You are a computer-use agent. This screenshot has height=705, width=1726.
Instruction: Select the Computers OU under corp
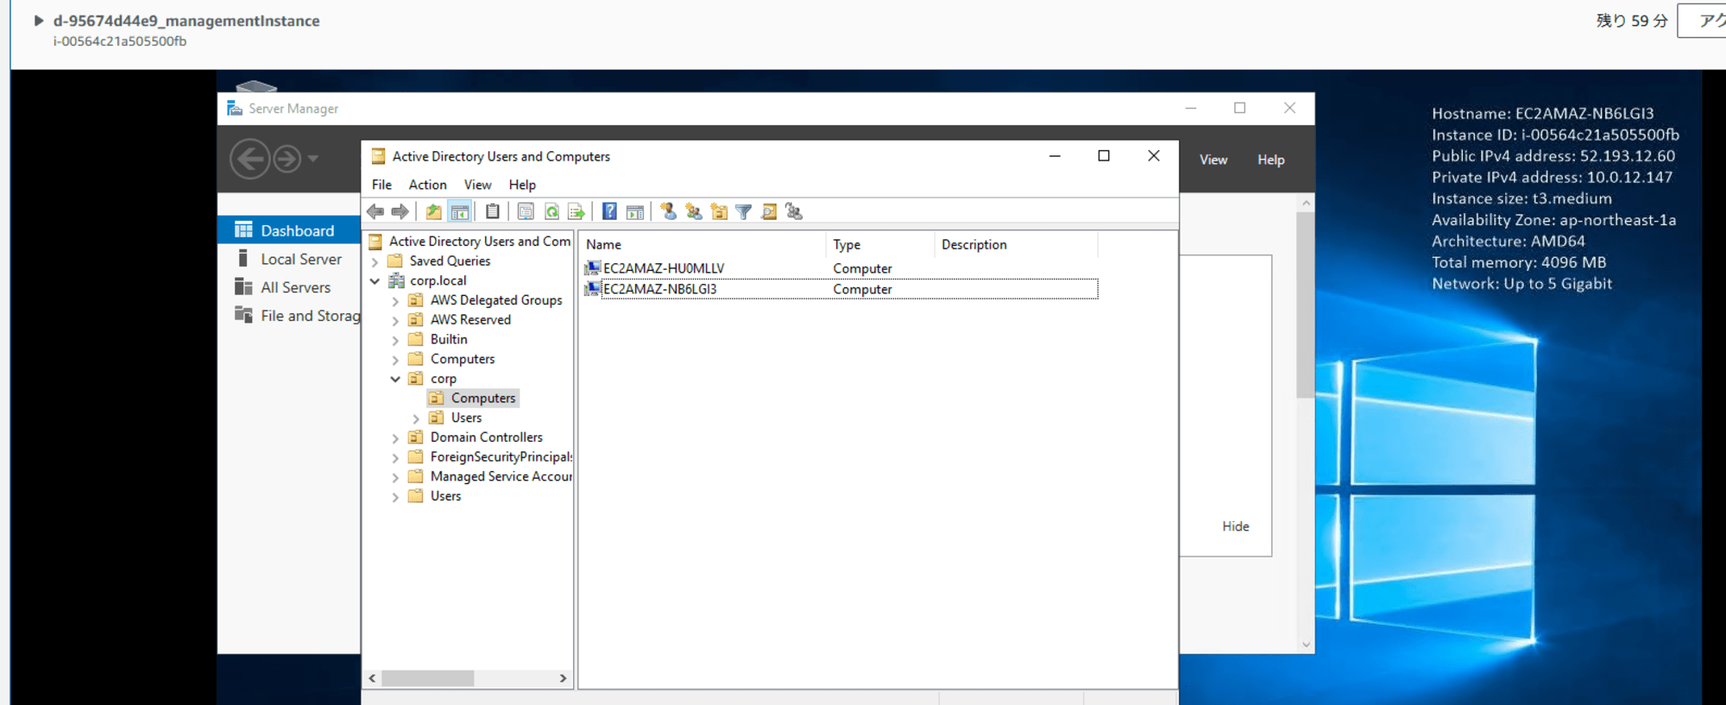(x=474, y=398)
